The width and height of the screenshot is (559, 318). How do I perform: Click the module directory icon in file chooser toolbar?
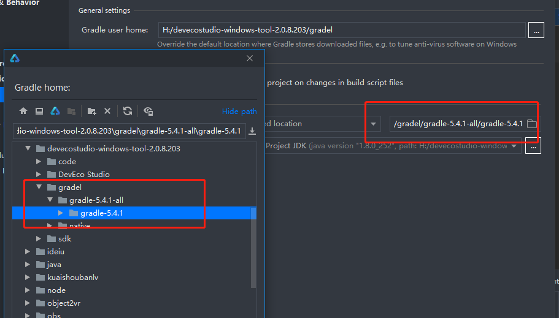click(71, 111)
